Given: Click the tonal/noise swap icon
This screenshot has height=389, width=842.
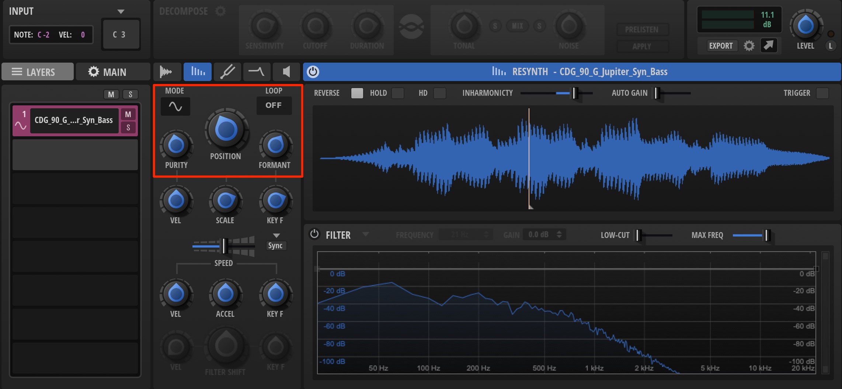Looking at the screenshot, I should [x=412, y=27].
